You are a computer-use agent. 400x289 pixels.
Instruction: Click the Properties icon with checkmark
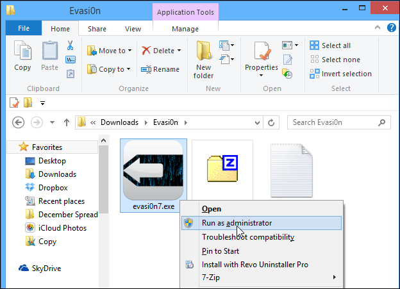click(x=262, y=51)
